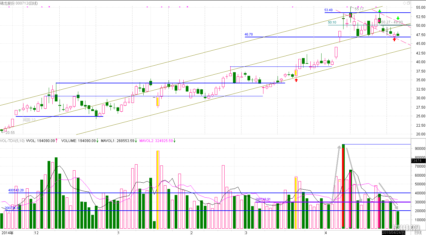The width and height of the screenshot is (426, 235).
Task: Click the 日线 period label at bottom-right
Action: (x=418, y=233)
